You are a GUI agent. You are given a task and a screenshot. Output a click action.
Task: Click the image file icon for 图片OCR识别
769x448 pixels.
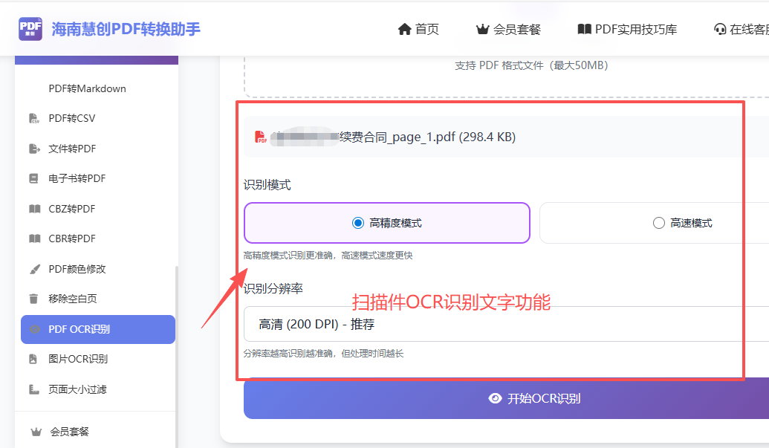(x=33, y=359)
